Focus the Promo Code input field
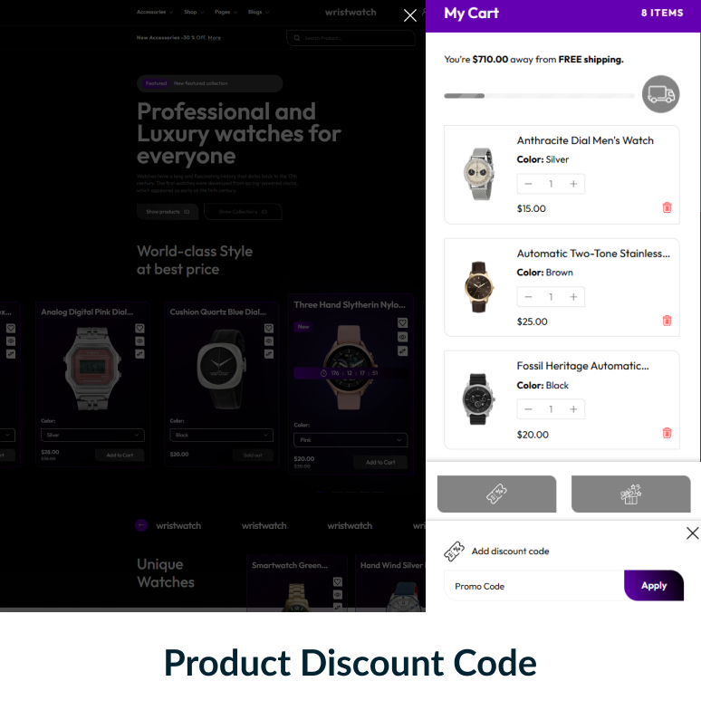Viewport: 701px width, 710px height. [x=534, y=586]
